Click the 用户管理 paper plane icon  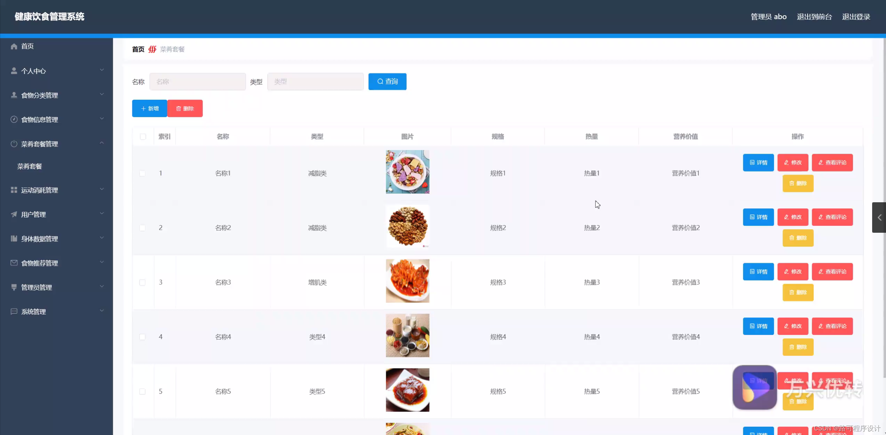coord(14,214)
